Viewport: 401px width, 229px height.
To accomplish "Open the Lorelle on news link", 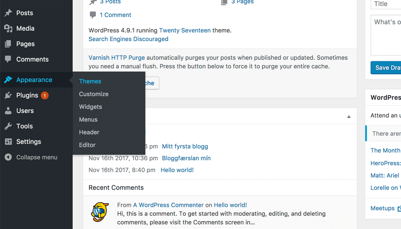I will click(386, 188).
